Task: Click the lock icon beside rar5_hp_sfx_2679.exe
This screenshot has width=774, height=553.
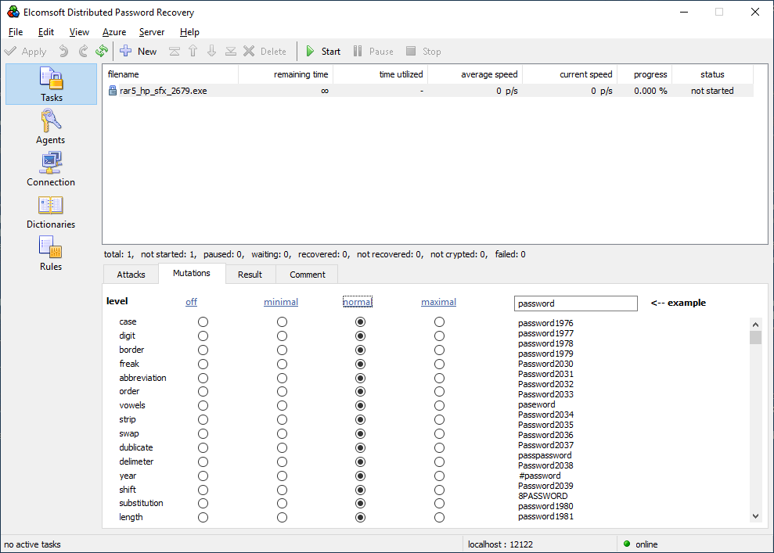Action: [x=113, y=91]
